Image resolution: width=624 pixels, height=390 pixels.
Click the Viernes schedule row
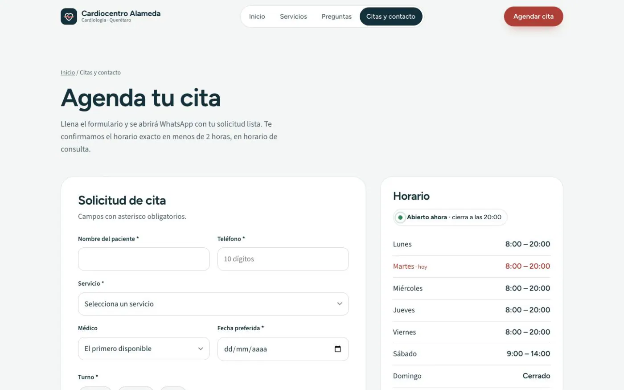click(472, 332)
